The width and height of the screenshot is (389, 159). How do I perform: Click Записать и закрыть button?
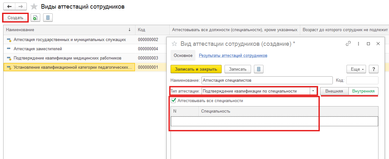tap(196, 69)
